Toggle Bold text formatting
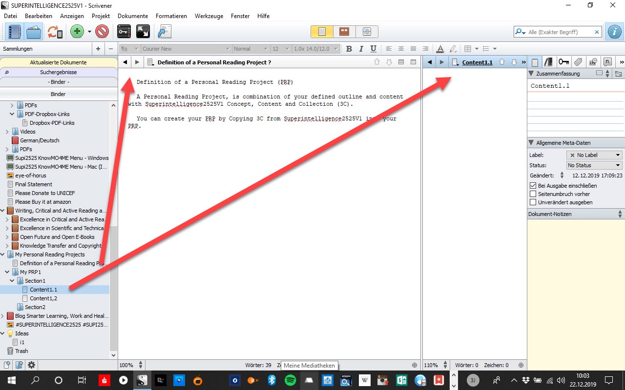Screen dimensions: 625x390 tap(349, 49)
